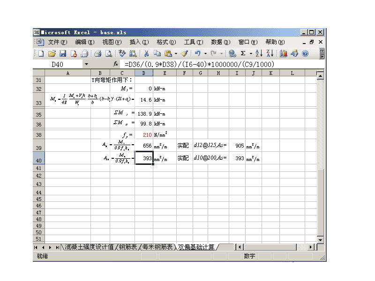Screen dimensions: 375x281
Task: Open the 编辑(E) menu
Action: pyautogui.click(x=85, y=42)
